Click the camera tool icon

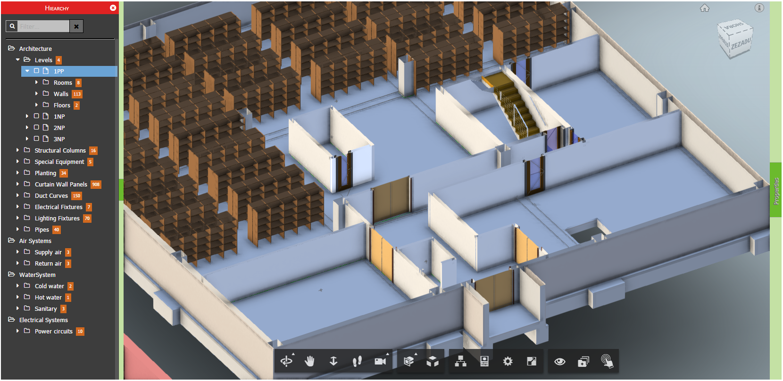380,361
